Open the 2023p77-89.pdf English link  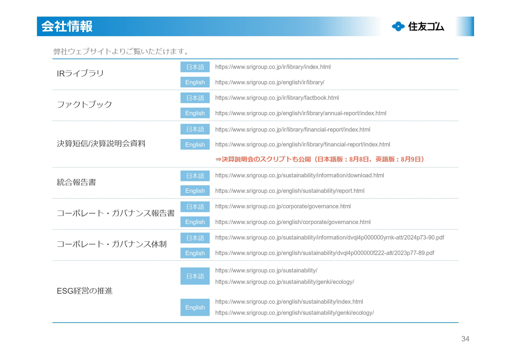(x=325, y=253)
